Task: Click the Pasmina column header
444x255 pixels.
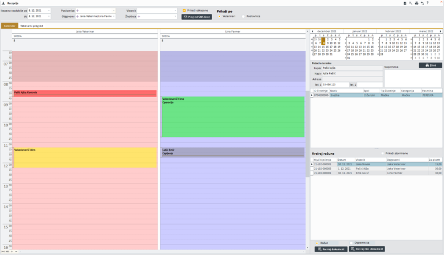Action: [x=432, y=91]
